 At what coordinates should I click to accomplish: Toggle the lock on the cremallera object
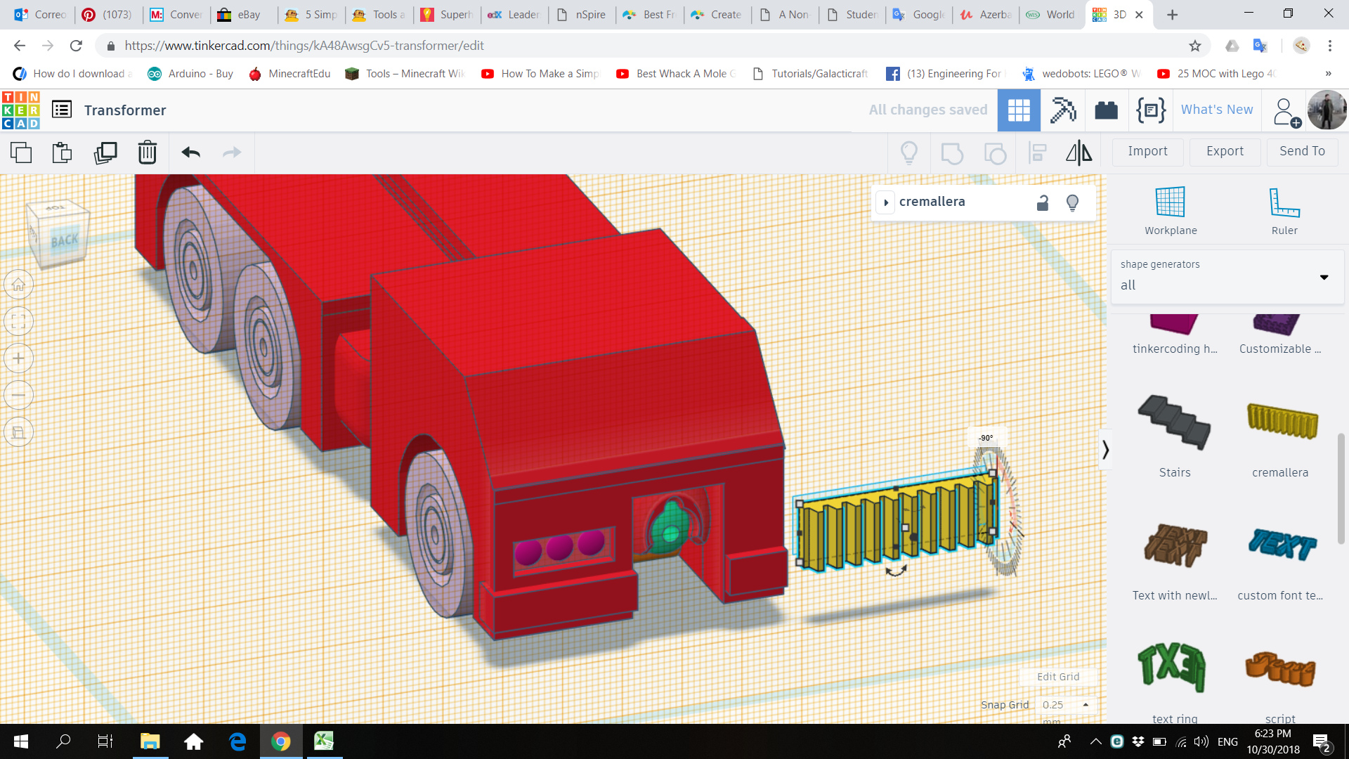1043,202
